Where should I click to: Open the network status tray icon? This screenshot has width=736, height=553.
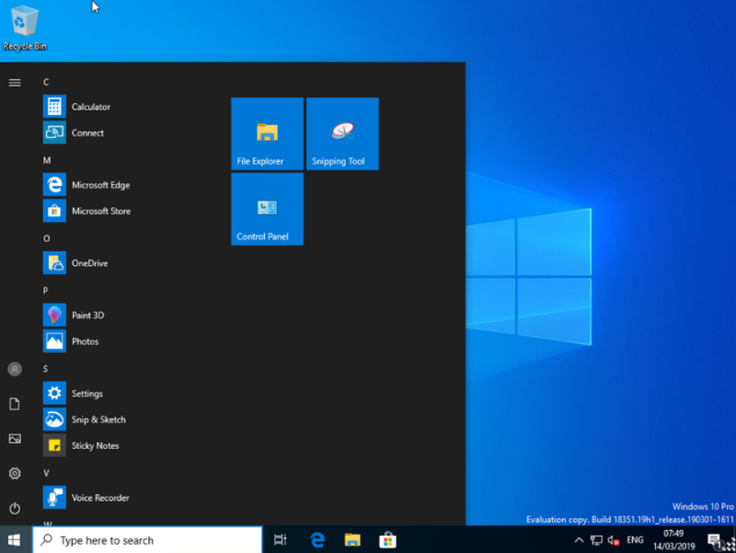tap(596, 541)
